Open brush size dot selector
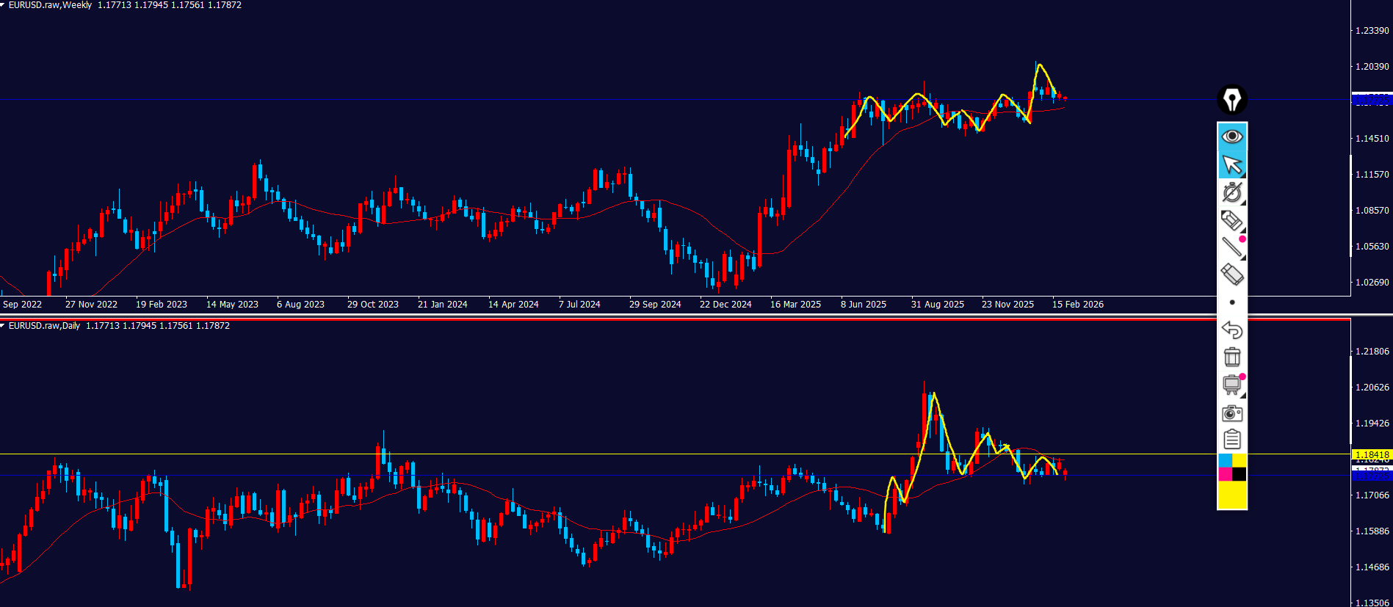The image size is (1393, 607). 1231,302
